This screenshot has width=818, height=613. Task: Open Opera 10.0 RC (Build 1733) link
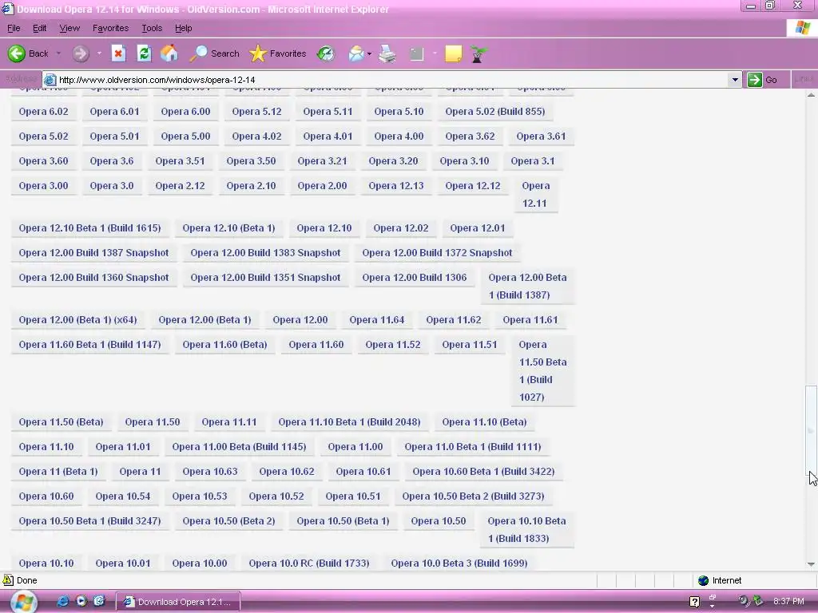point(309,563)
